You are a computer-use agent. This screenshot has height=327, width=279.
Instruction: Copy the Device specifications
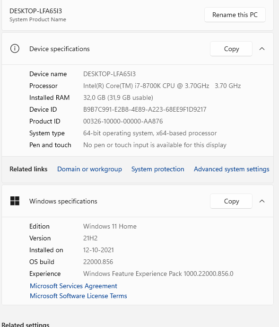pos(231,49)
